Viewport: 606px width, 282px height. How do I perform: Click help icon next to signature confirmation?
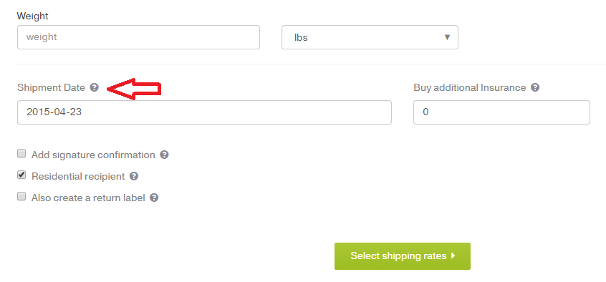tap(164, 155)
